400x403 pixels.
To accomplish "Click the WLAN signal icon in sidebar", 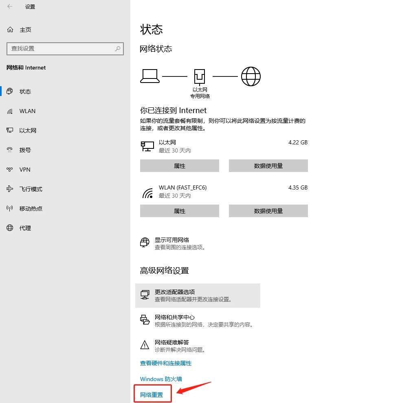I will [x=10, y=111].
